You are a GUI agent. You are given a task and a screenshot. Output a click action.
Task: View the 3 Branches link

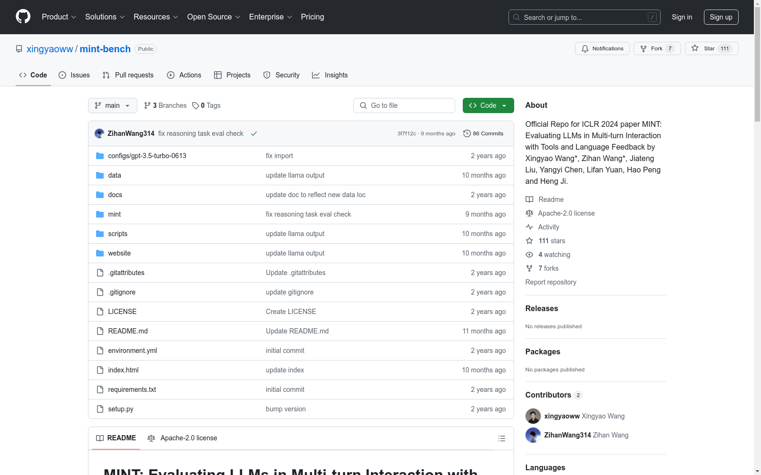(166, 105)
